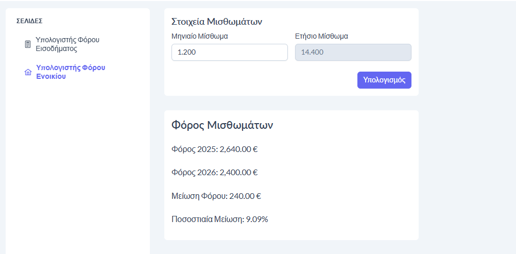
Task: Click the Φόρος 2025 result line
Action: click(214, 149)
